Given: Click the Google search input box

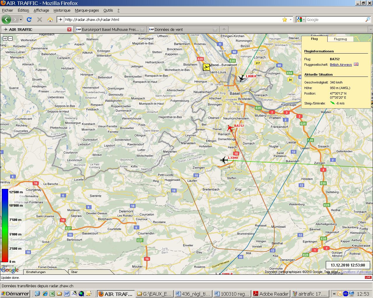Looking at the screenshot, I should pos(335,19).
